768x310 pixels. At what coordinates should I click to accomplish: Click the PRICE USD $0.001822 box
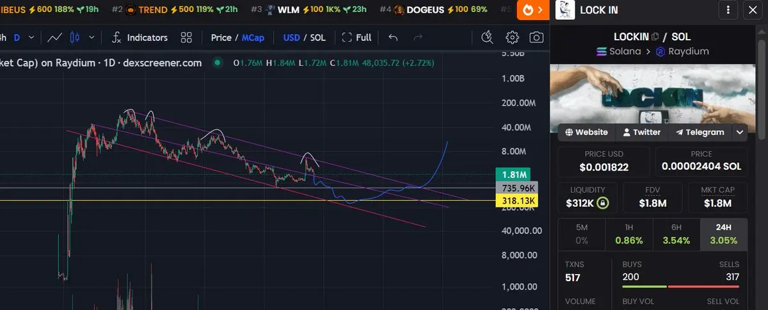(x=604, y=161)
